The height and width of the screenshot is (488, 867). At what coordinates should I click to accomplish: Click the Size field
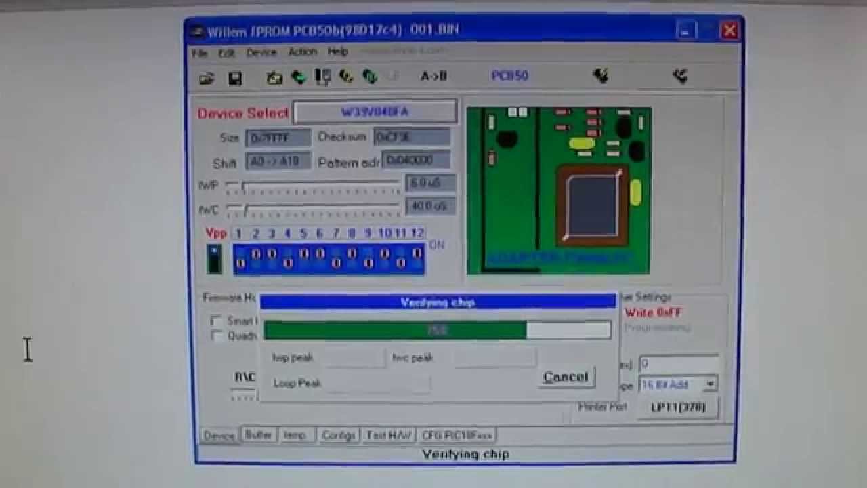pos(278,138)
